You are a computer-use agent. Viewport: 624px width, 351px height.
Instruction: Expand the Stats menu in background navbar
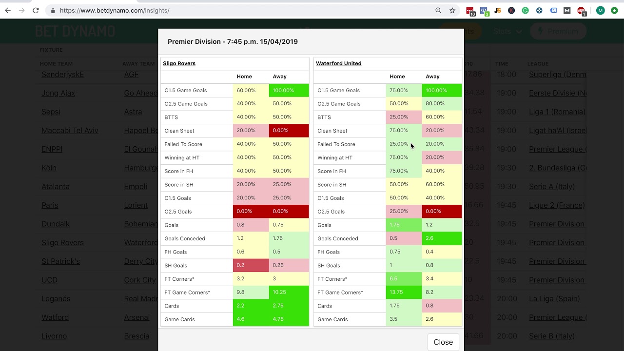pos(507,31)
